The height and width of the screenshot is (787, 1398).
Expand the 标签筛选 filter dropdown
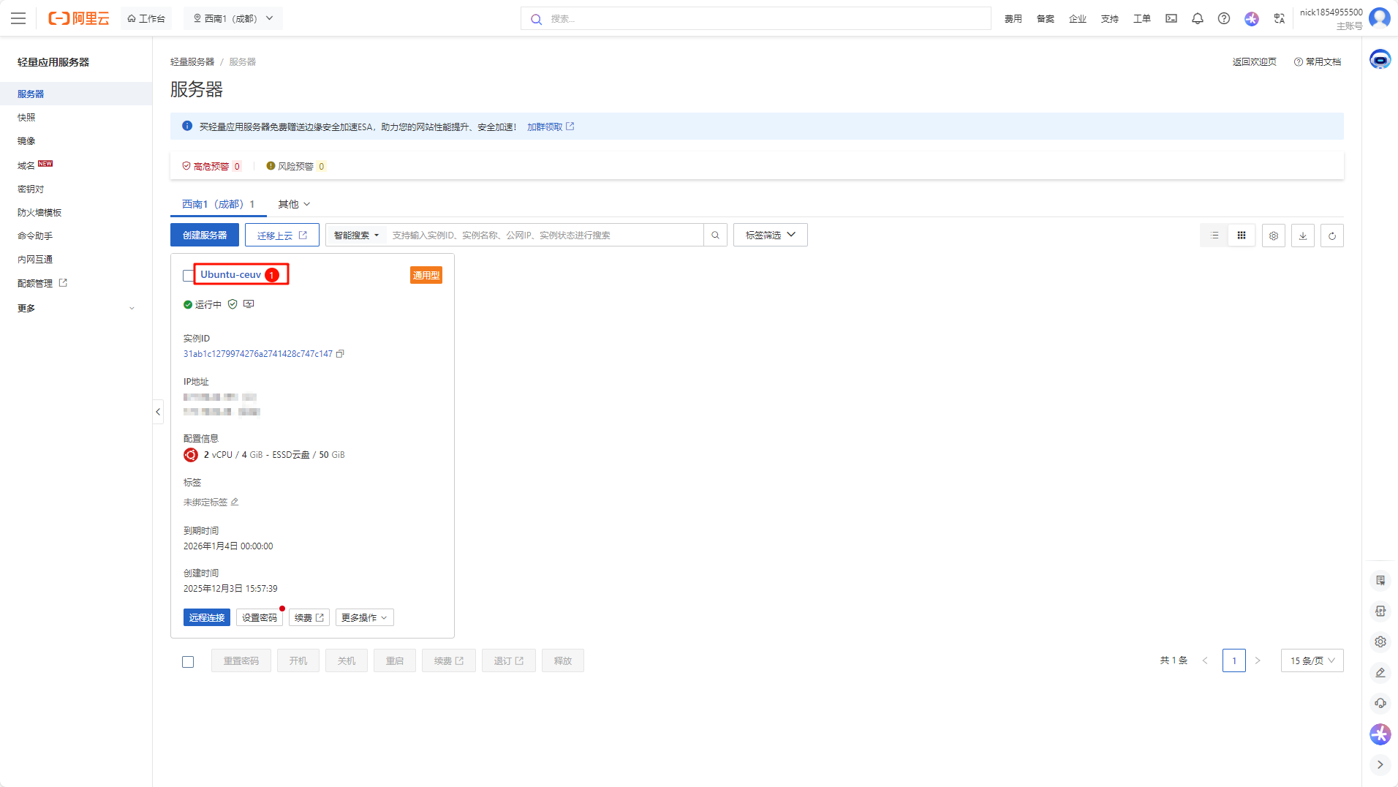click(770, 236)
